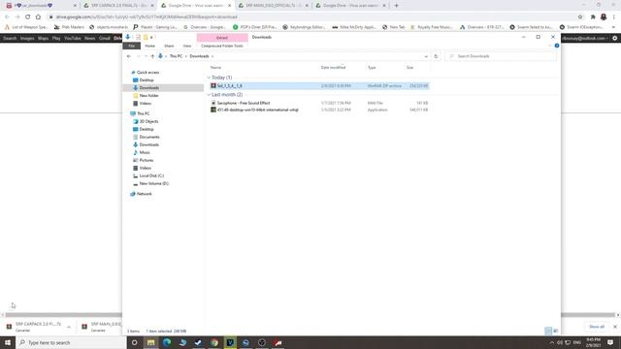The height and width of the screenshot is (349, 621).
Task: Go to the Chrome home page
Action: pyautogui.click(x=38, y=17)
